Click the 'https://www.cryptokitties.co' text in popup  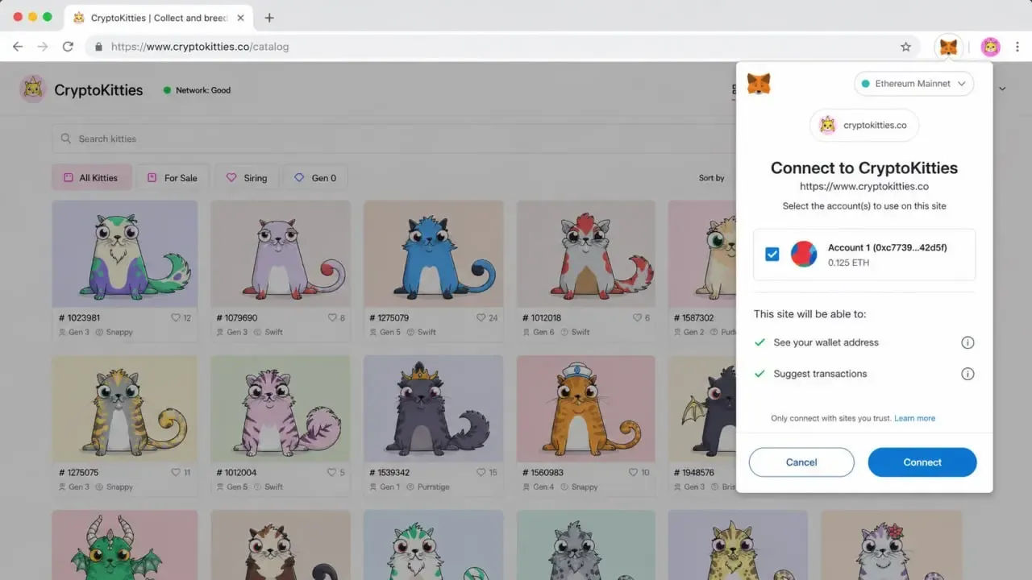point(864,187)
